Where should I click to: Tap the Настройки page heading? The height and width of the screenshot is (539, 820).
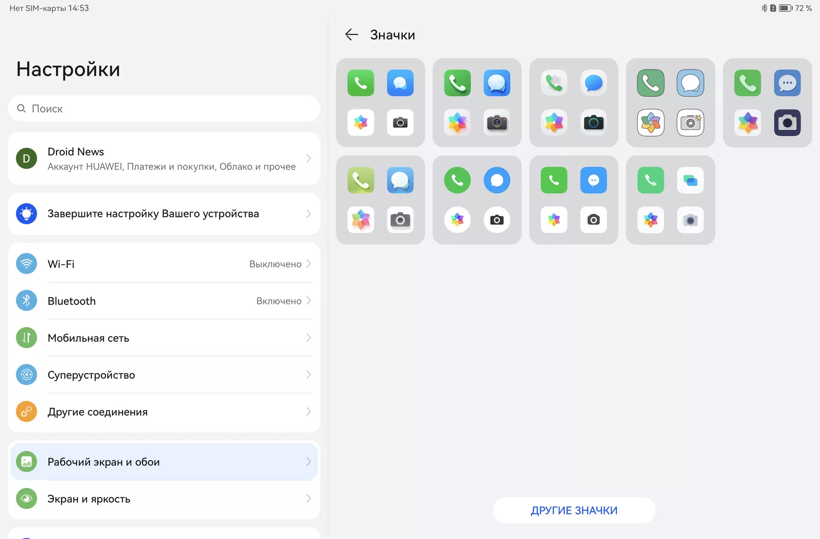(68, 69)
